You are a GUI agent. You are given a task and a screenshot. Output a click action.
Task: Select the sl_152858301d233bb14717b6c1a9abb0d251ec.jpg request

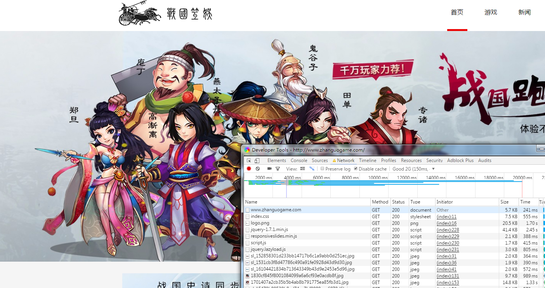(x=394, y=256)
